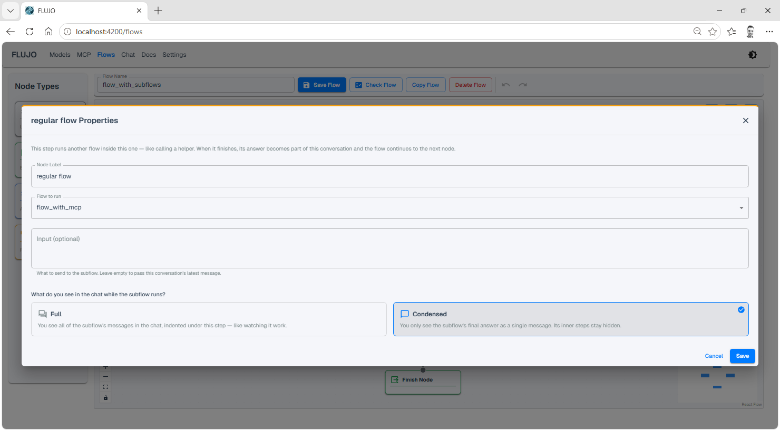
Task: Click the FLUJO logo text
Action: coord(24,55)
